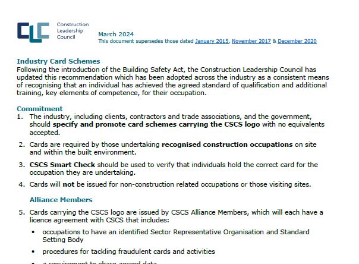Click the Commitment heading
Viewport: 359px width, 264px height.
pos(40,109)
